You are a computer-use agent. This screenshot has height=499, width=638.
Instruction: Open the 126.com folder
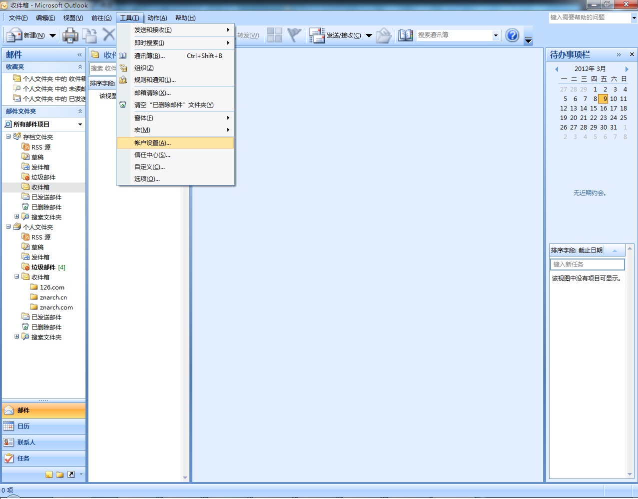point(52,287)
